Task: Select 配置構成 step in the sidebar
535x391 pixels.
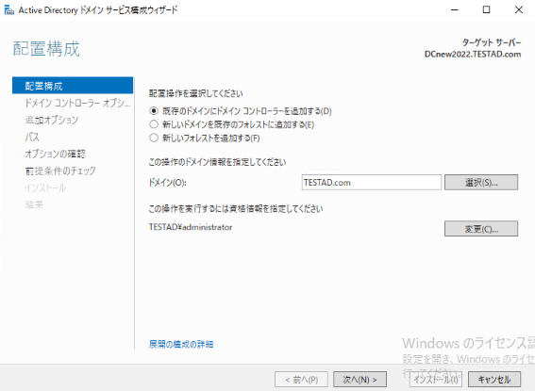Action: (x=73, y=86)
